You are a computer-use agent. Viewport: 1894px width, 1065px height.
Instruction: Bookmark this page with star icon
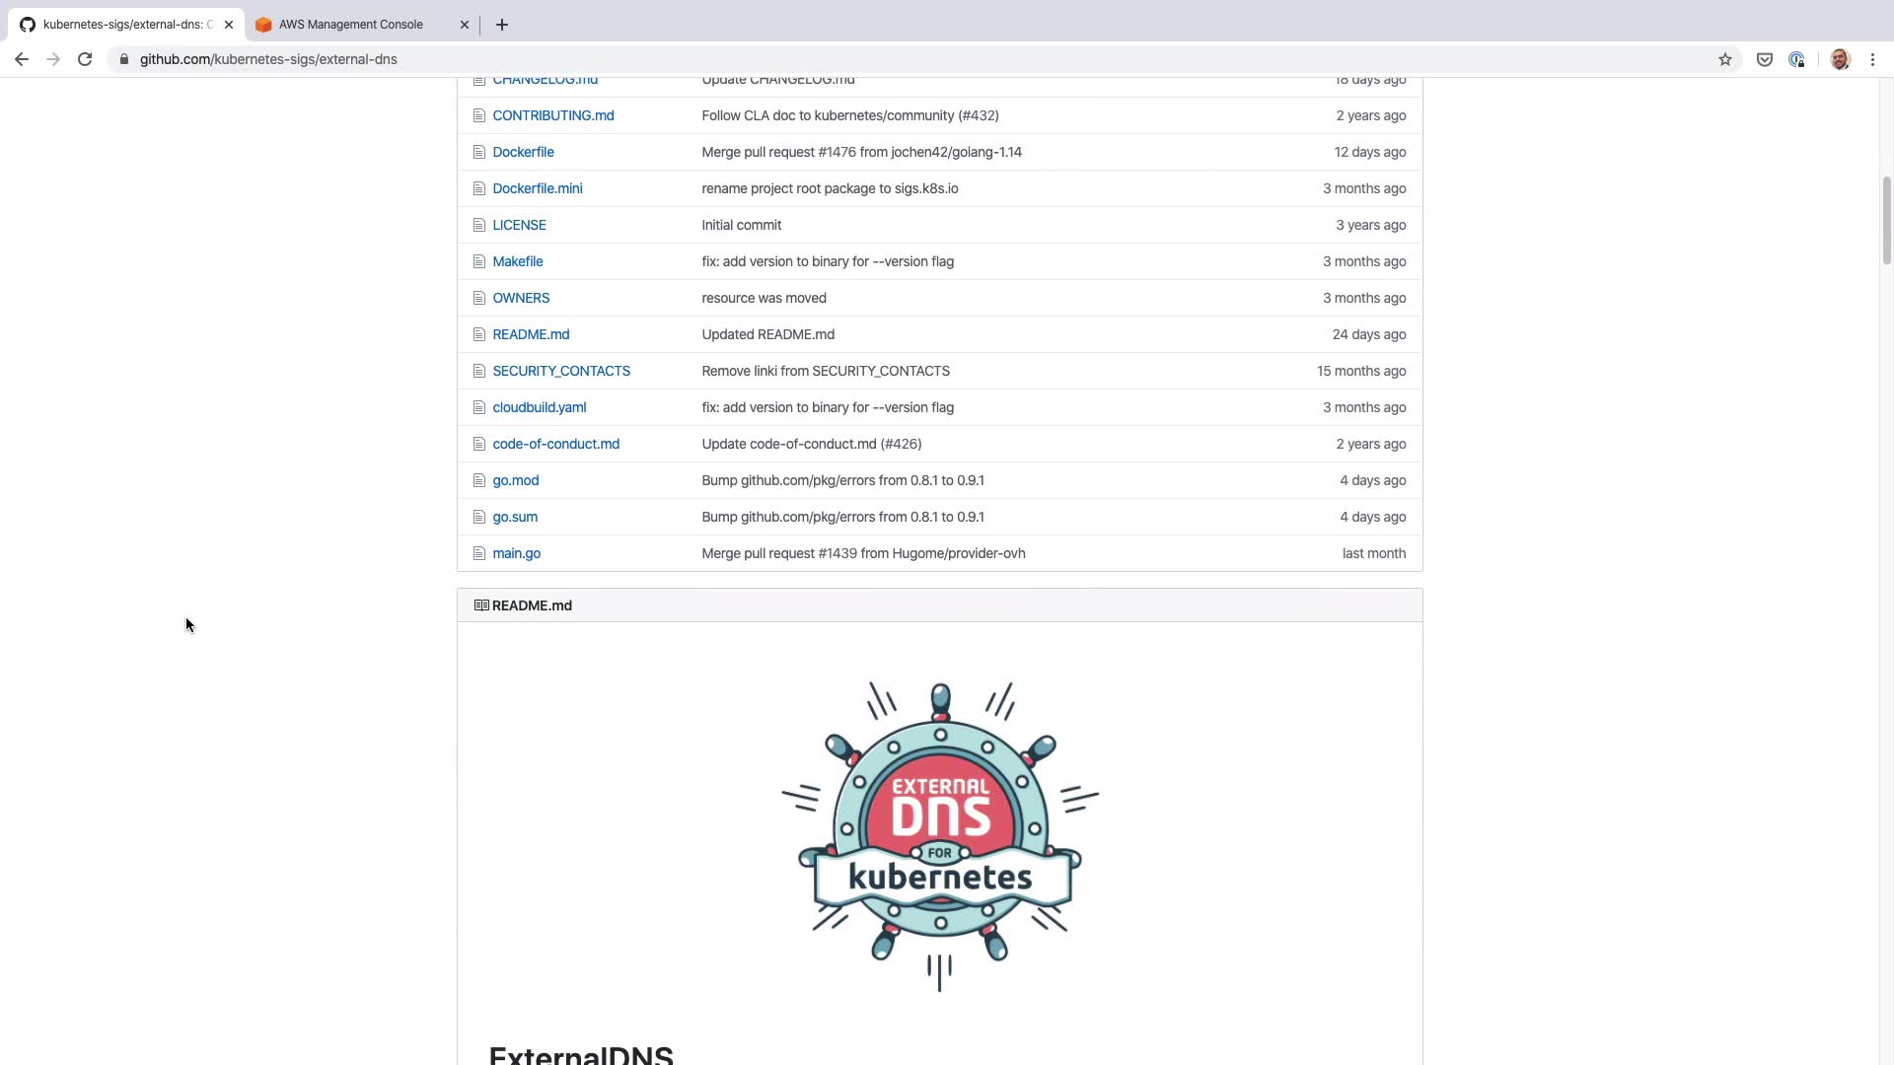point(1724,59)
